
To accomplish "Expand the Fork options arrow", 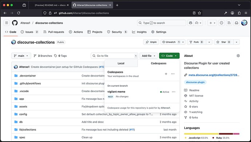I will (209, 42).
